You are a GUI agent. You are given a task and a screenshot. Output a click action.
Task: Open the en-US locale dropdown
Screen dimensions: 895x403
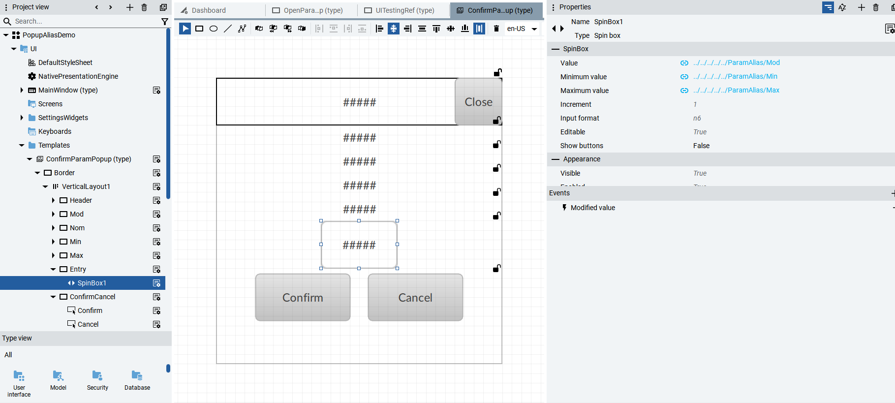[x=522, y=29]
